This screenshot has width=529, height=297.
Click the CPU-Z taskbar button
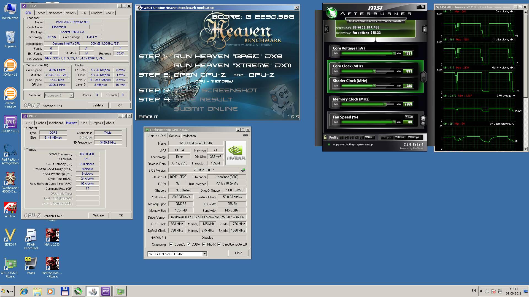(106, 291)
